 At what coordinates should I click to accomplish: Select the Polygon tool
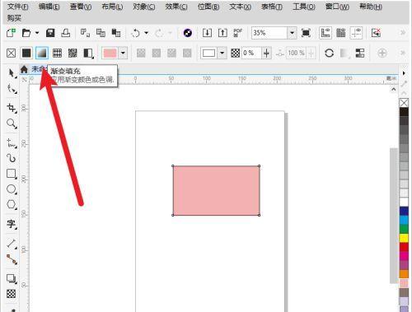pyautogui.click(x=12, y=204)
